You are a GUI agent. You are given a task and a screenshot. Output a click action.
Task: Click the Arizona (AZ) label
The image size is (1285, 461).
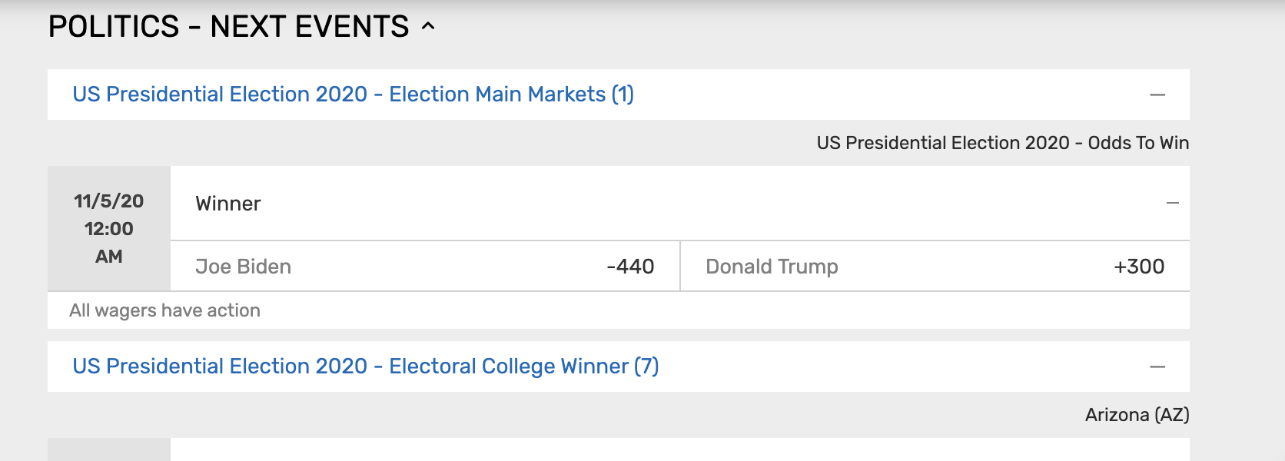coord(1137,415)
